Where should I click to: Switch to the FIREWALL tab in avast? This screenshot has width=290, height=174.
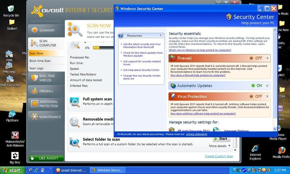click(46, 91)
